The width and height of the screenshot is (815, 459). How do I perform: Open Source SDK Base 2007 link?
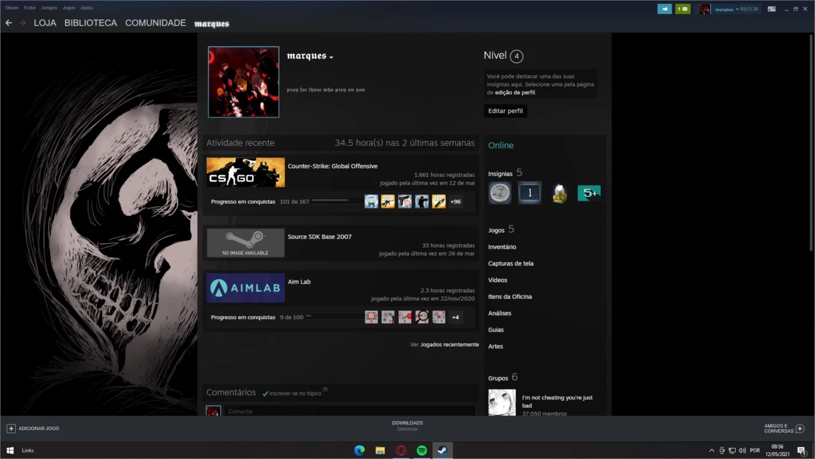point(320,236)
